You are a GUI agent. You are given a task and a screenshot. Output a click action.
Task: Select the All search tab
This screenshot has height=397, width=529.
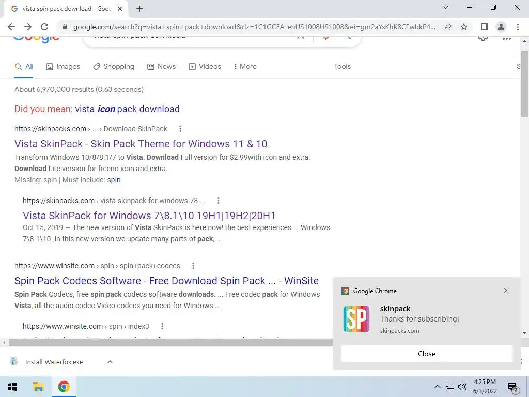(x=24, y=67)
